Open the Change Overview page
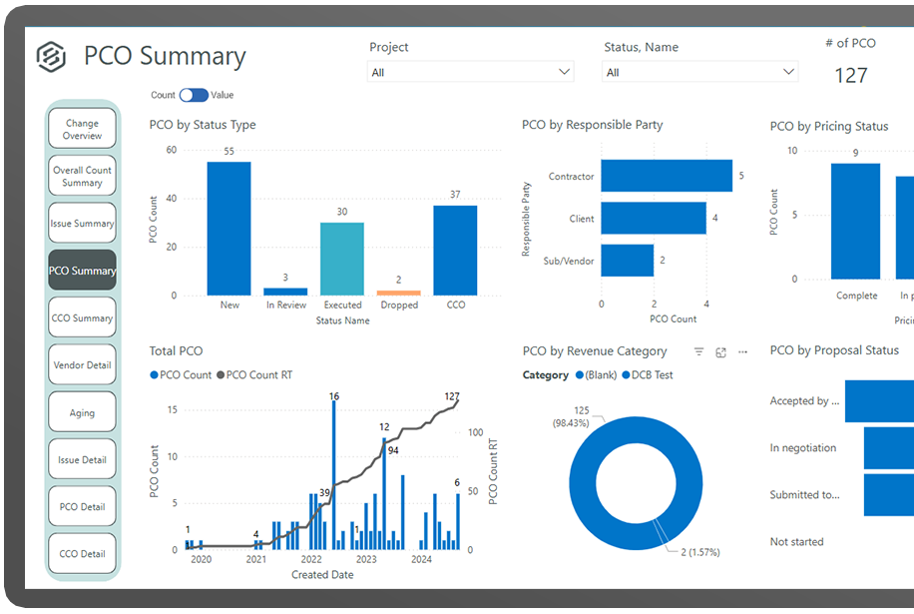The image size is (914, 614). 82,130
